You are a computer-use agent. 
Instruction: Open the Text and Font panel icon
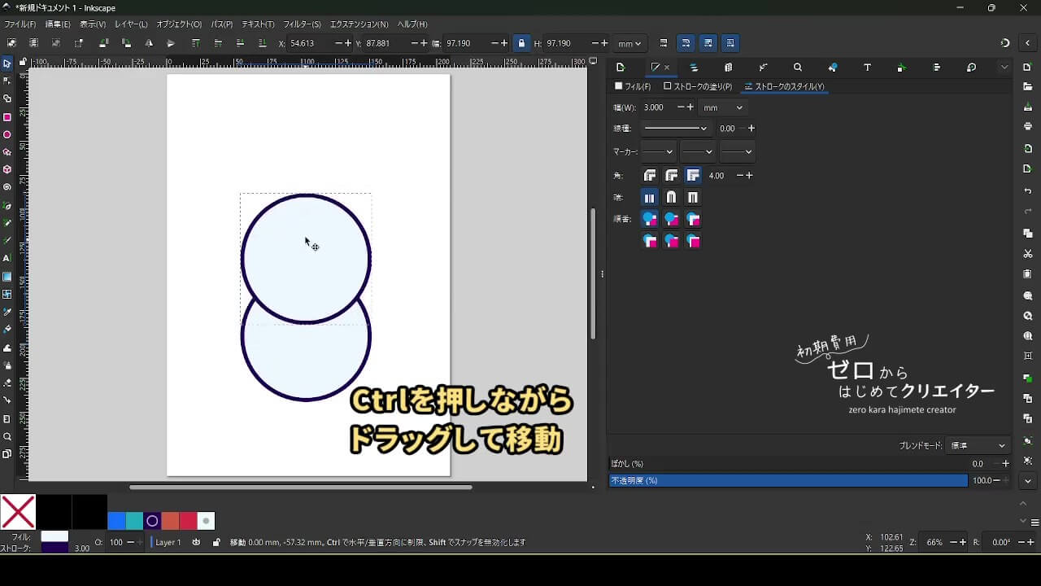[867, 68]
